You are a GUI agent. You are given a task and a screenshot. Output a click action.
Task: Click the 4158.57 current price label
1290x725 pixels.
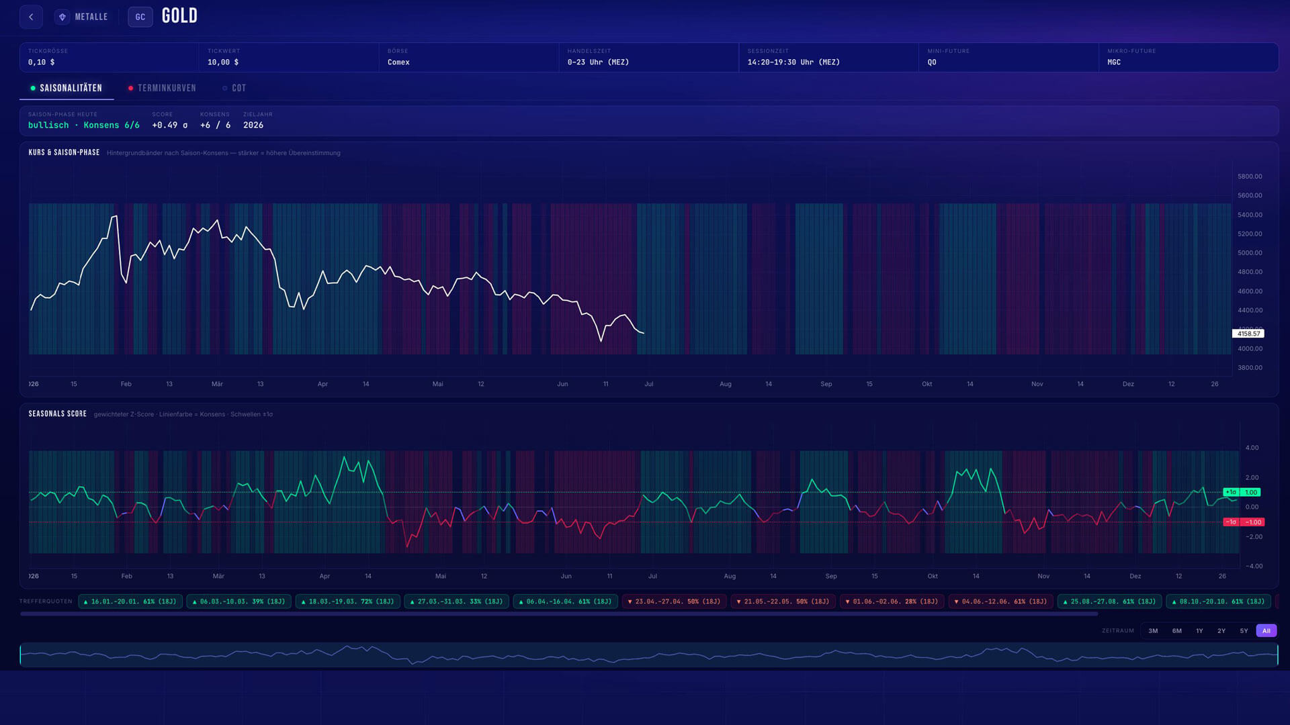1248,334
